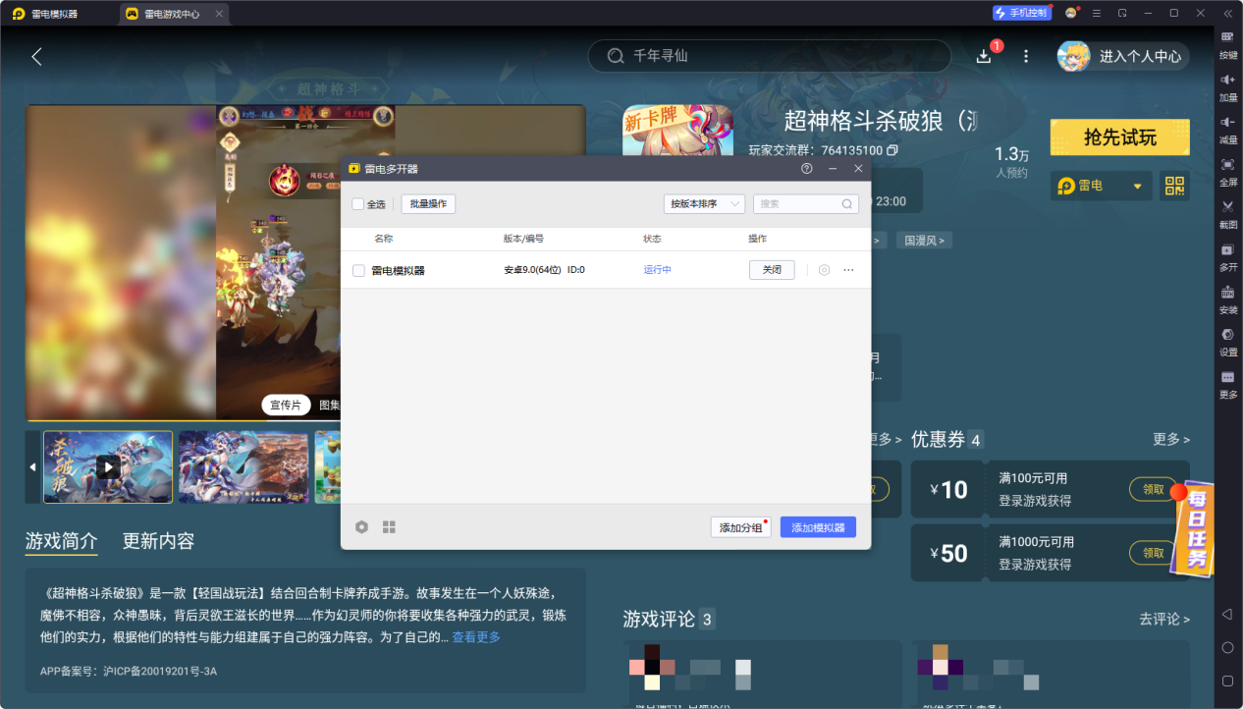Select the 更新内容 tab
This screenshot has height=709, width=1243.
(158, 541)
